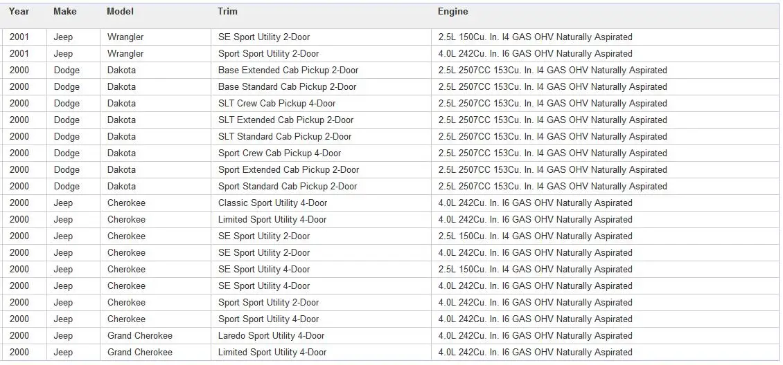The image size is (783, 365).
Task: Click the 2.5L 150Cu. engine cell for Wrangler
Action: coord(535,37)
